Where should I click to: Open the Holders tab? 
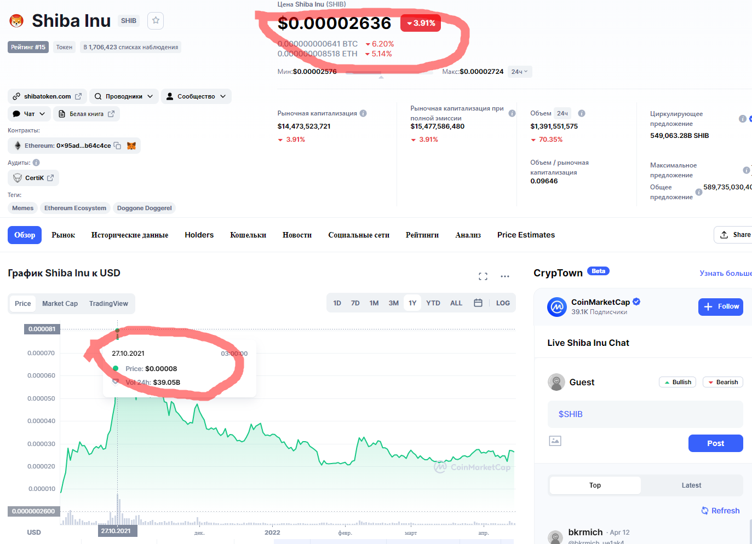tap(199, 235)
